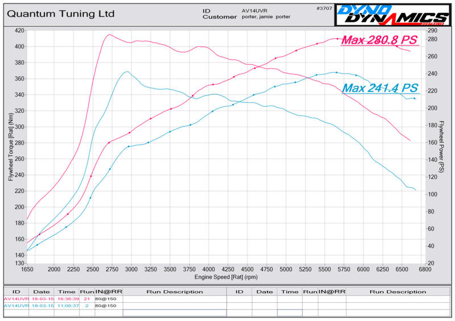The height and width of the screenshot is (321, 455).
Task: Click run number 21 cell
Action: click(86, 298)
